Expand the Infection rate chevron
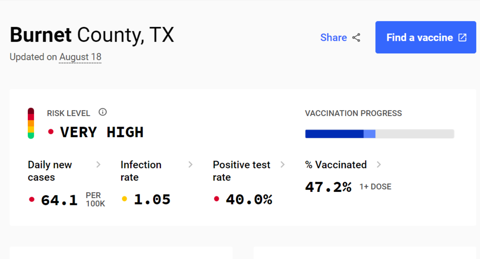 191,165
